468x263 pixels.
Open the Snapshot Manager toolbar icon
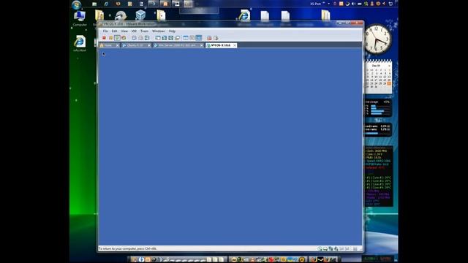click(147, 38)
